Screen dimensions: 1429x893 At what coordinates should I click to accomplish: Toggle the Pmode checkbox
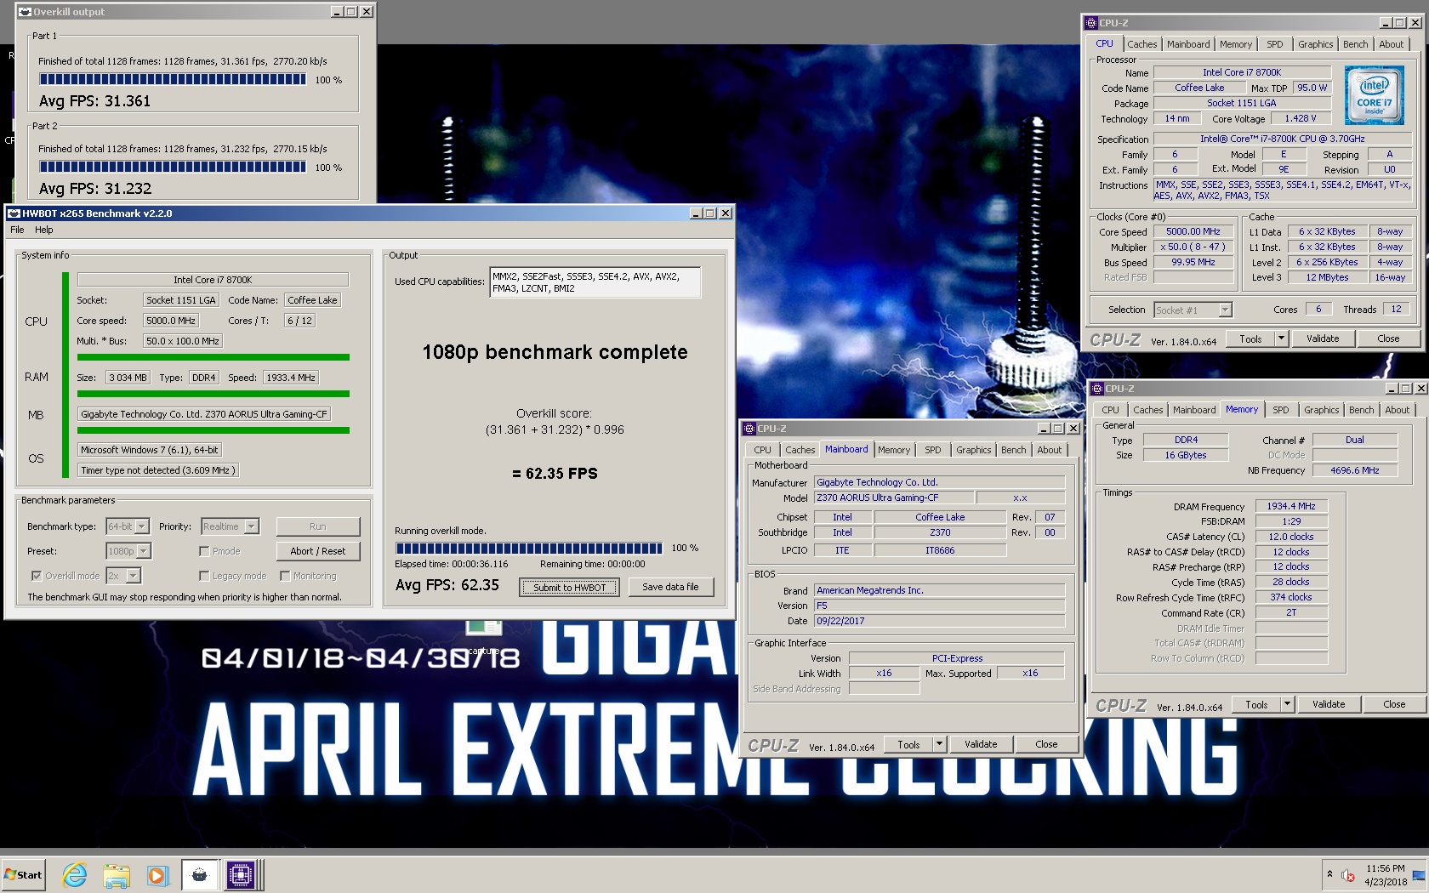(x=204, y=551)
